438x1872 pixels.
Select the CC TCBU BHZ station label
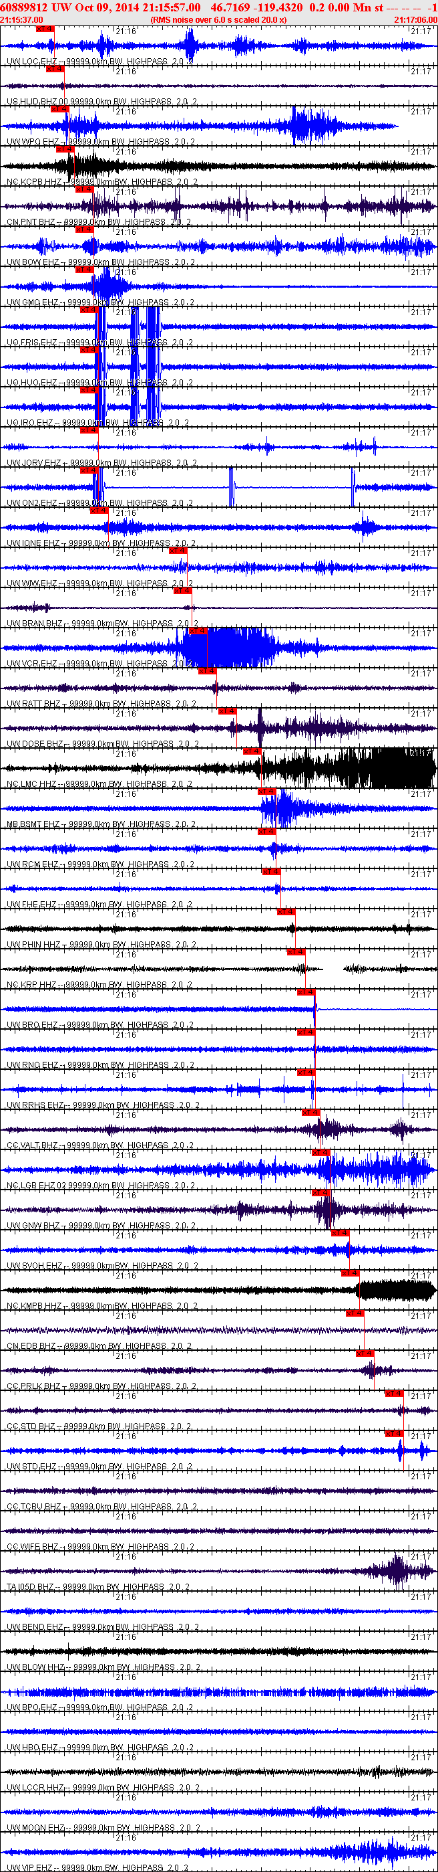(101, 1507)
